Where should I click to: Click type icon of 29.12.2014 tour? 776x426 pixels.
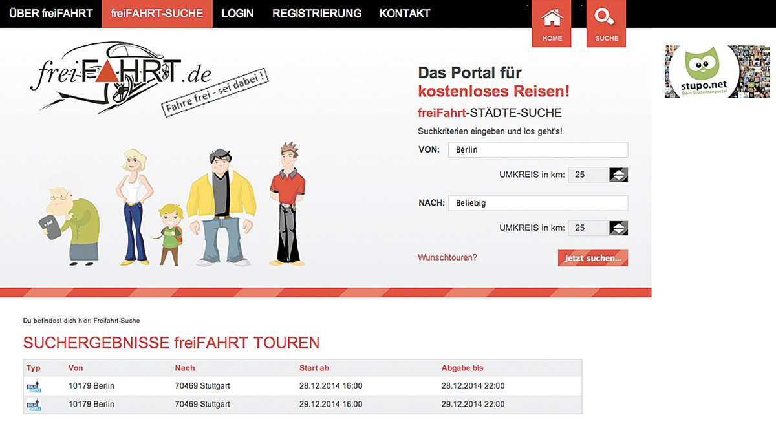33,405
